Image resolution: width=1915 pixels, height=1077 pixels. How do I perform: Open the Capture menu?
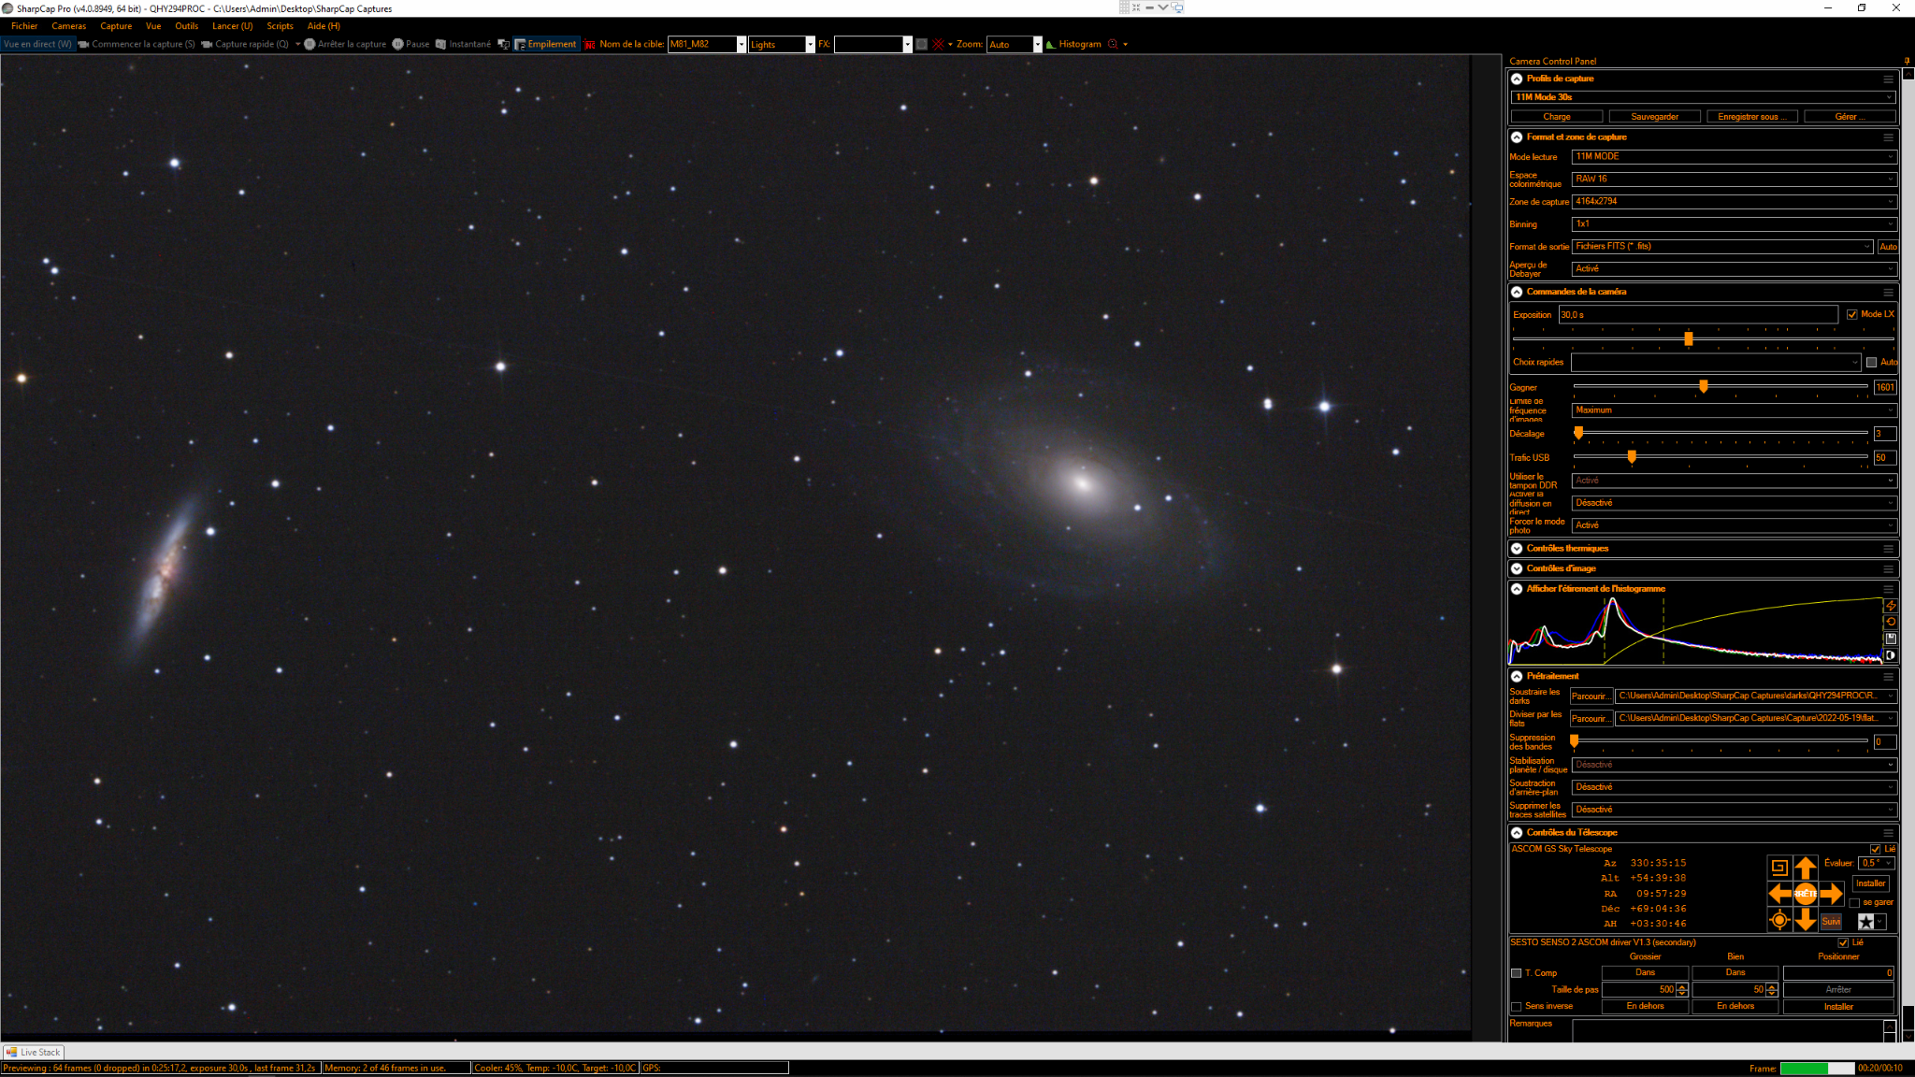pyautogui.click(x=116, y=26)
